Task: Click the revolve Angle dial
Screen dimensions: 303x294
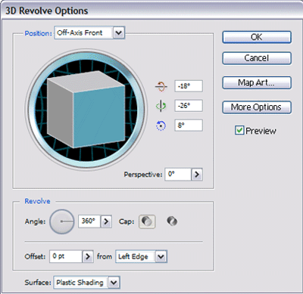Action: [62, 221]
